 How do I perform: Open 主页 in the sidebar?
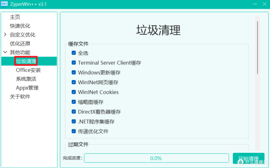(15, 17)
